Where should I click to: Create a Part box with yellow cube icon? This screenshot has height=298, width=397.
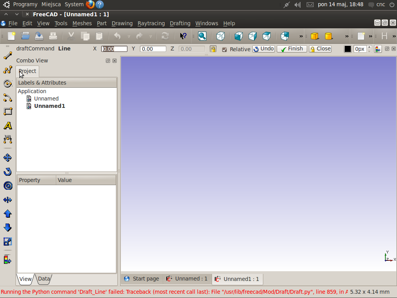pos(314,36)
